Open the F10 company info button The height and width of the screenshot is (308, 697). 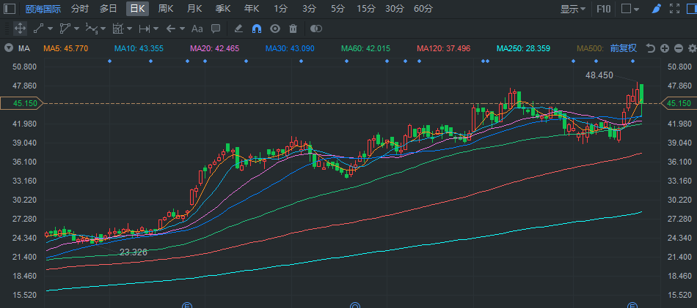pyautogui.click(x=603, y=9)
